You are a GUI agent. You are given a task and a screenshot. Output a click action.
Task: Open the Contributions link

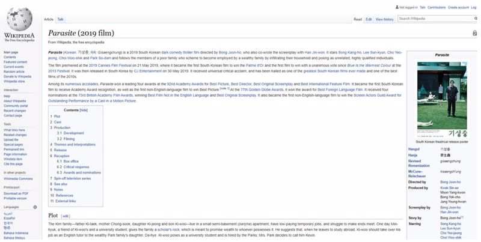[x=437, y=7]
